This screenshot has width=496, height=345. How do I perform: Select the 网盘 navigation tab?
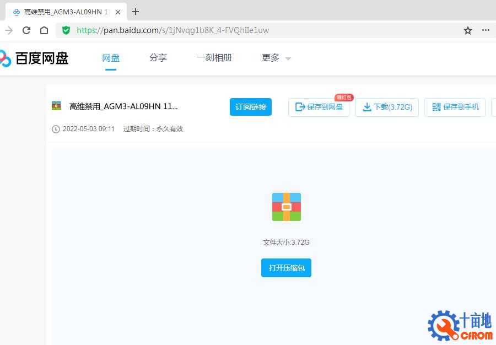click(111, 58)
